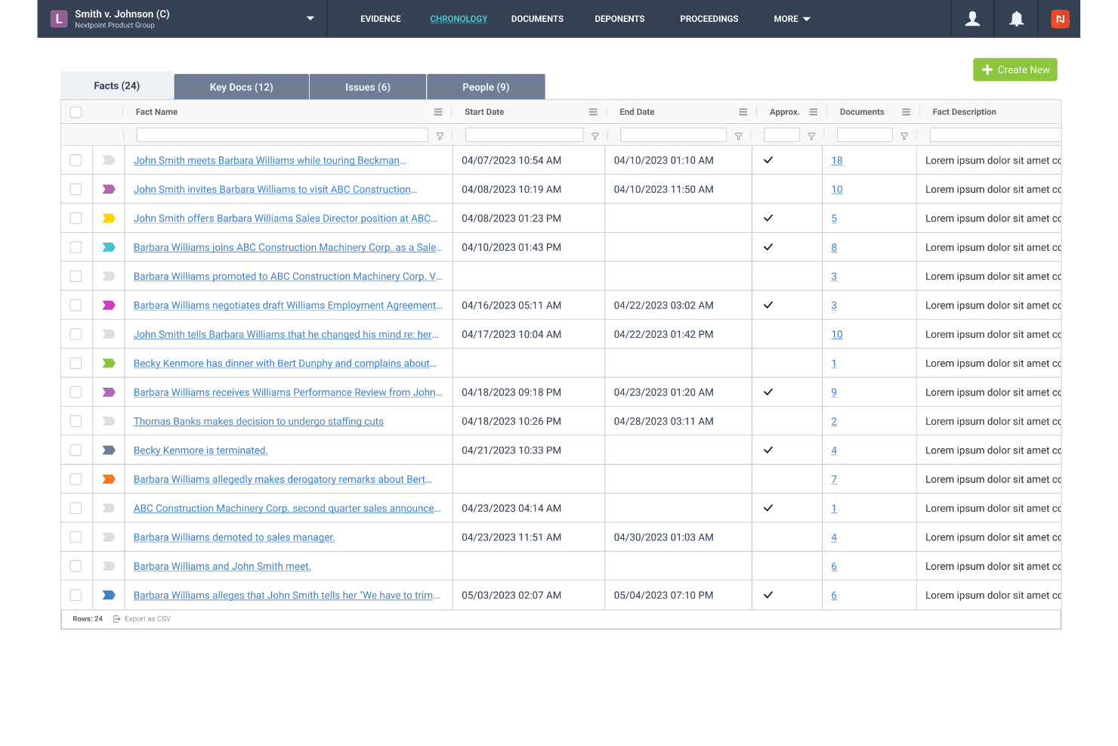Click the purple tag on the John invites Barbara row
This screenshot has height=746, width=1118.
coord(109,190)
